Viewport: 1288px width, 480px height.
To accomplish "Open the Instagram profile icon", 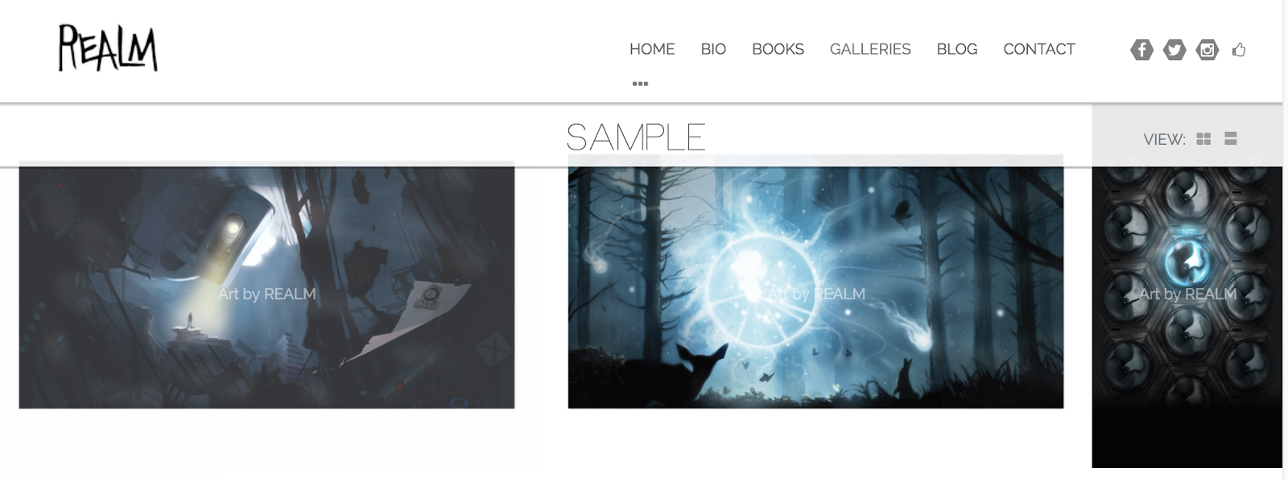I will click(x=1207, y=50).
